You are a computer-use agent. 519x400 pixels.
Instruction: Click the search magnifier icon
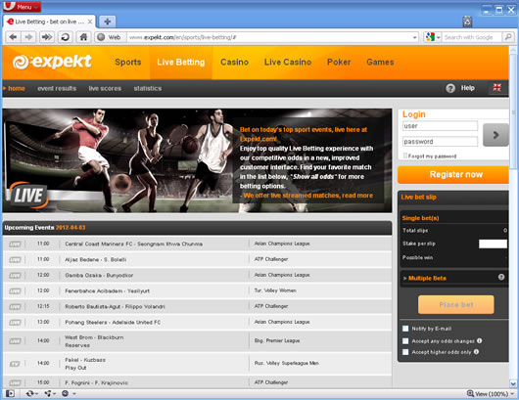[508, 37]
